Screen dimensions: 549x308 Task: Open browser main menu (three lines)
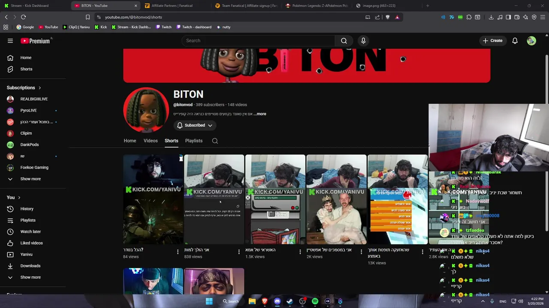click(543, 17)
